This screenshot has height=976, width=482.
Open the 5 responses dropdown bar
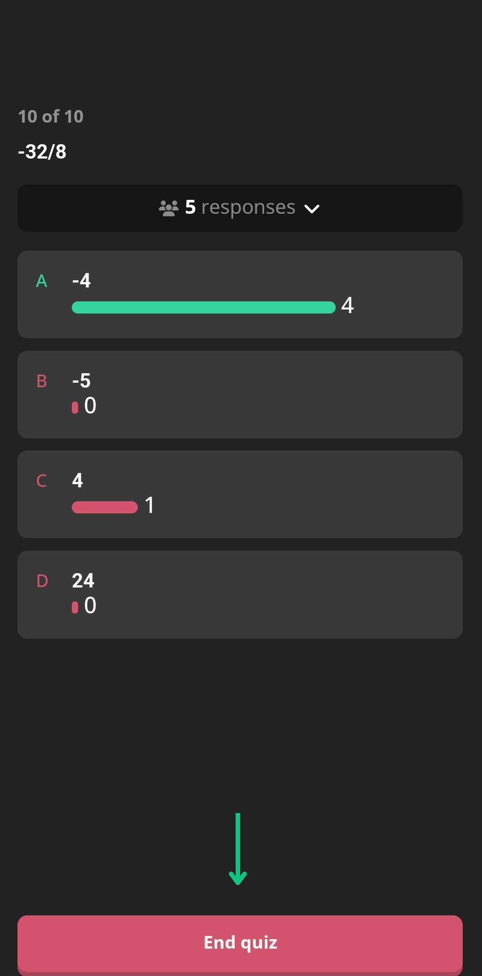240,208
